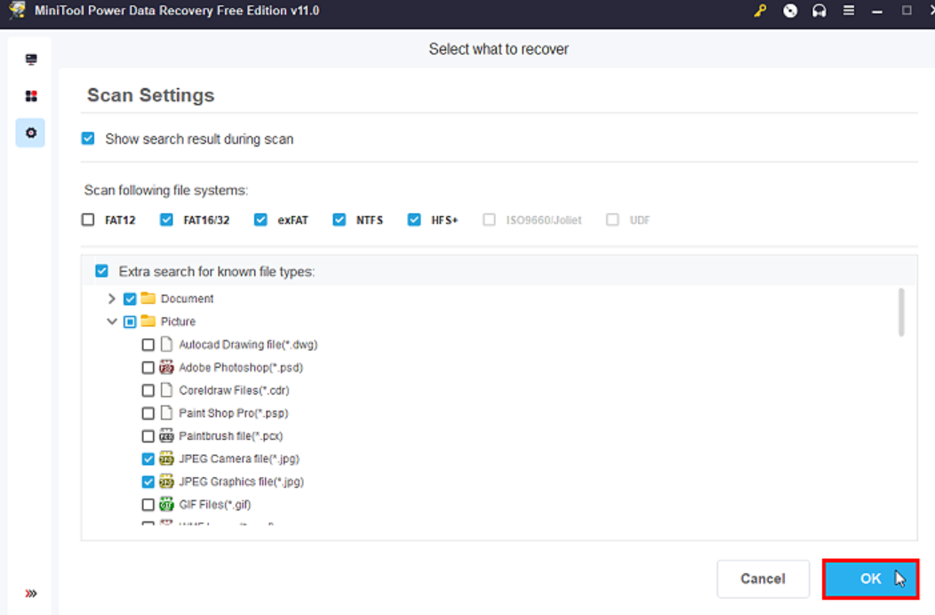Click the 'Scan Settings' heading
The height and width of the screenshot is (615, 935).
click(151, 95)
